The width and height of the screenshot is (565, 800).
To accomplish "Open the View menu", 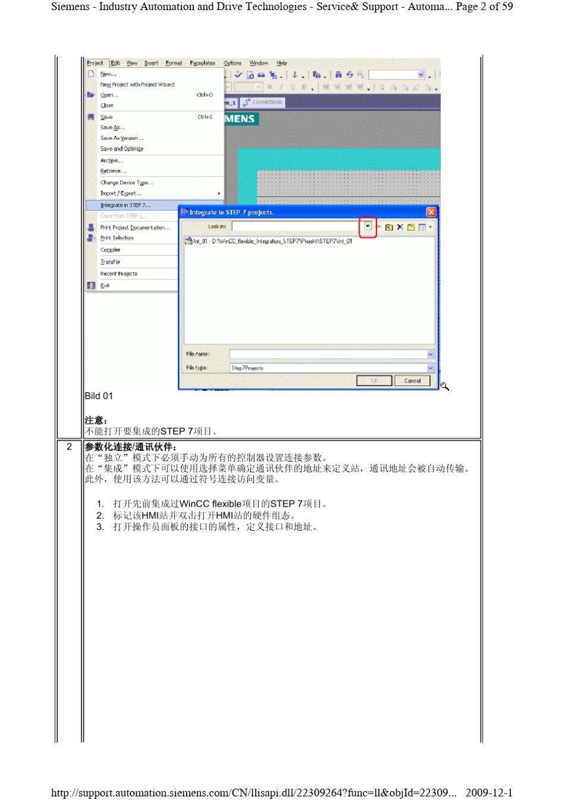I will click(131, 63).
